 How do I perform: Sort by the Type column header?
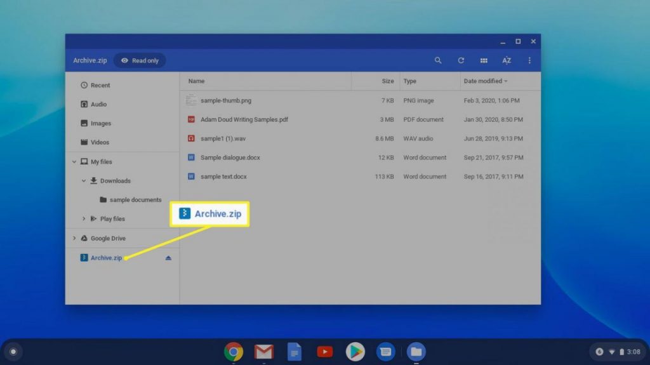tap(409, 81)
